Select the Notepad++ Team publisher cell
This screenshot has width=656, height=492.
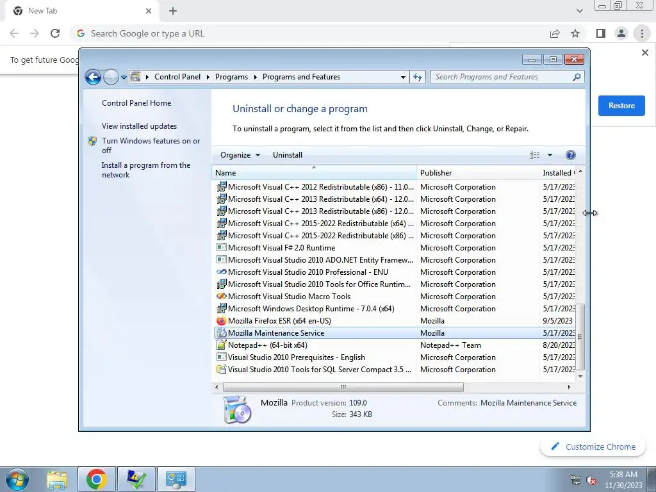[x=450, y=345]
